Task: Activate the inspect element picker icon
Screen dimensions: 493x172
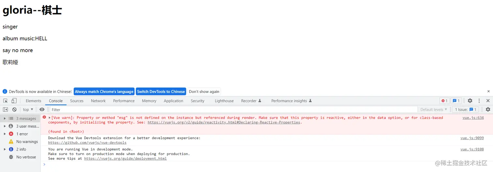Action: [6, 101]
